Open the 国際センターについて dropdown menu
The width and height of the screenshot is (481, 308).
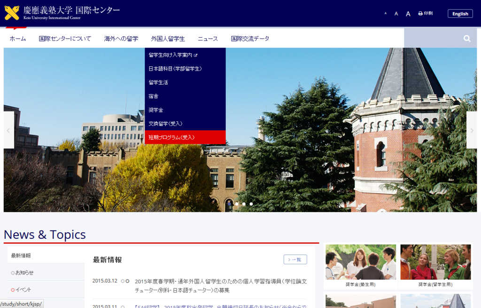click(x=65, y=39)
